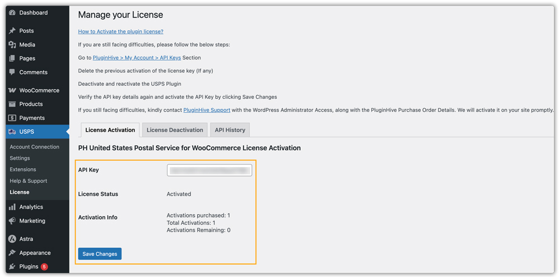560x277 pixels.
Task: Click the Astra theme logo icon
Action: tap(12, 239)
